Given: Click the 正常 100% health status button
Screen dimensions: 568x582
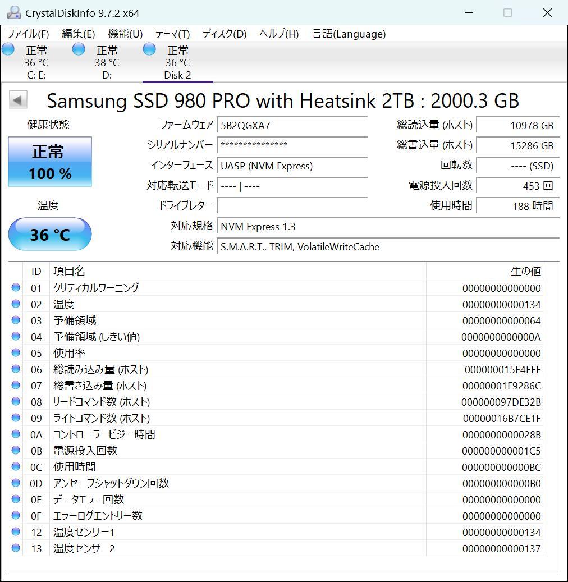Looking at the screenshot, I should tap(49, 162).
